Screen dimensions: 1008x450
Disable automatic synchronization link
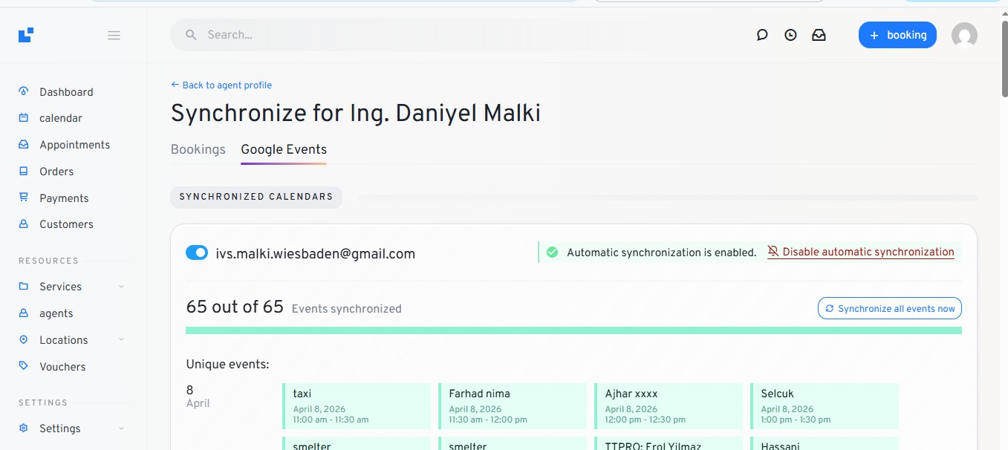[x=868, y=252]
